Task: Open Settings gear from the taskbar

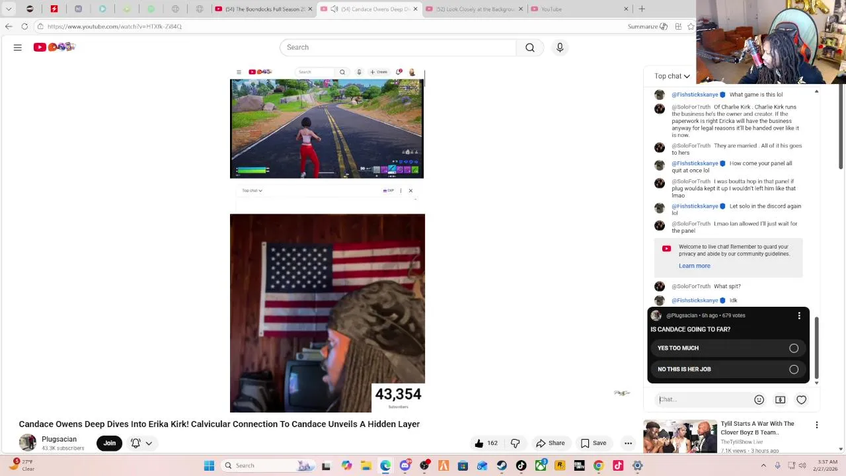Action: pos(637,465)
